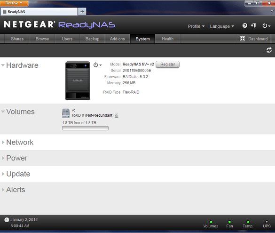The width and height of the screenshot is (275, 233).
Task: Click the volume /c disk icon
Action: (66, 113)
